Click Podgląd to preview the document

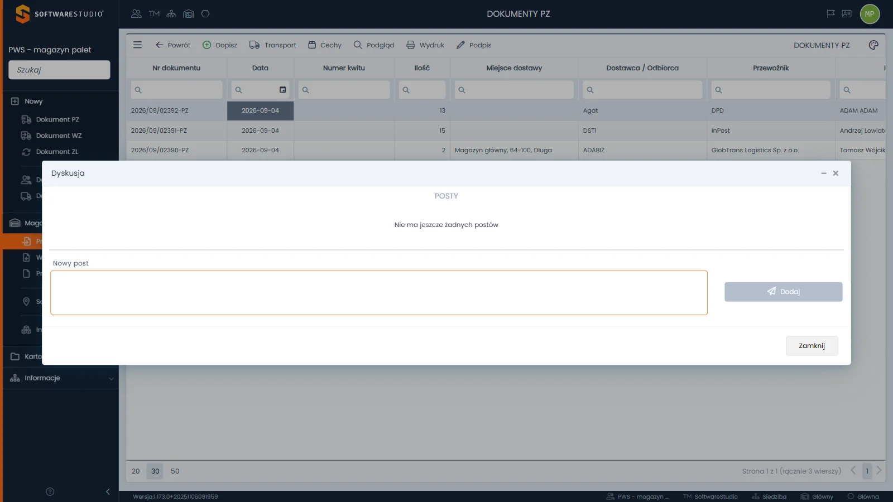(373, 45)
